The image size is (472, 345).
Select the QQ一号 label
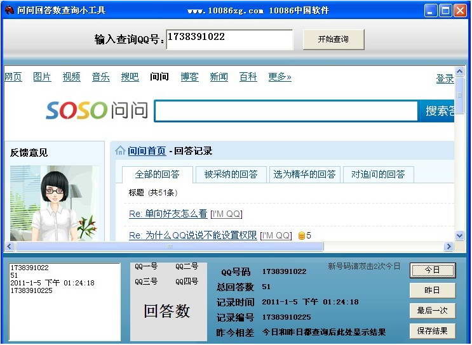point(146,266)
